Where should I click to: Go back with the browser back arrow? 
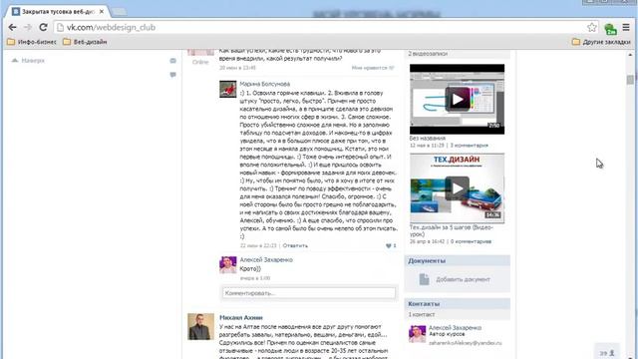tap(13, 27)
